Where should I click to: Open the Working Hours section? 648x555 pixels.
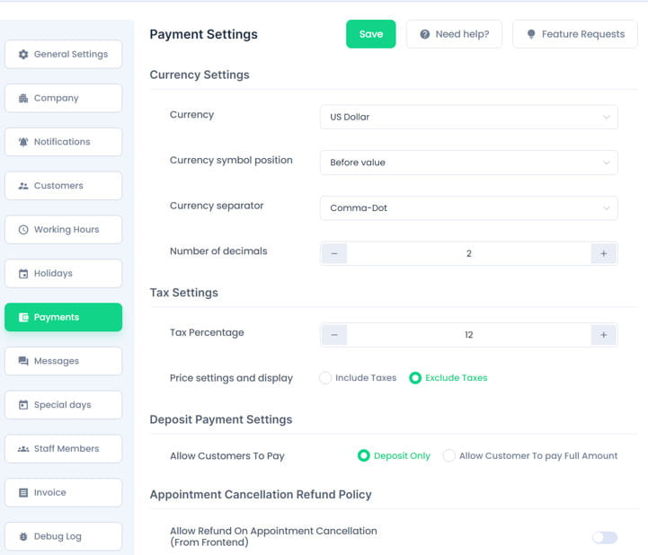(63, 230)
